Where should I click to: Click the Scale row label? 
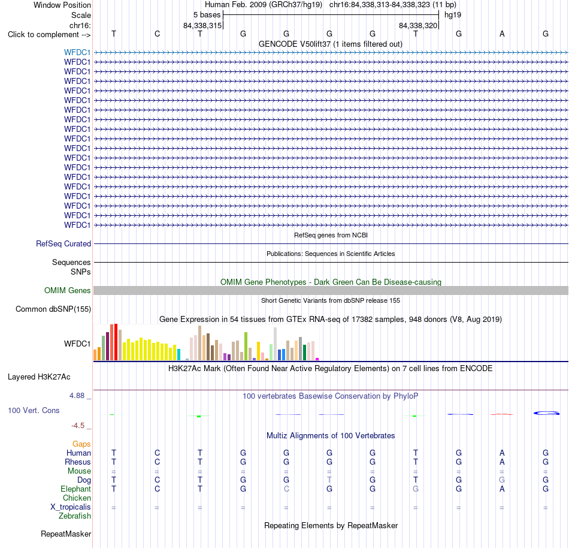(81, 15)
